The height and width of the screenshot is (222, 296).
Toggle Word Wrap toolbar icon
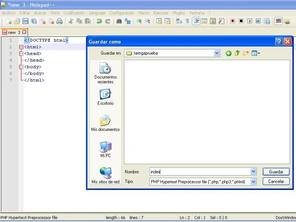coord(179,21)
